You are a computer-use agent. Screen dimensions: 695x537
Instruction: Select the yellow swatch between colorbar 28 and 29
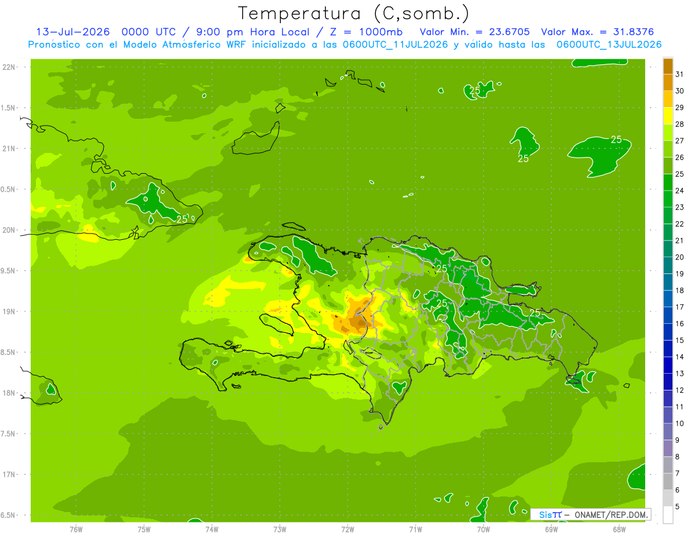668,116
